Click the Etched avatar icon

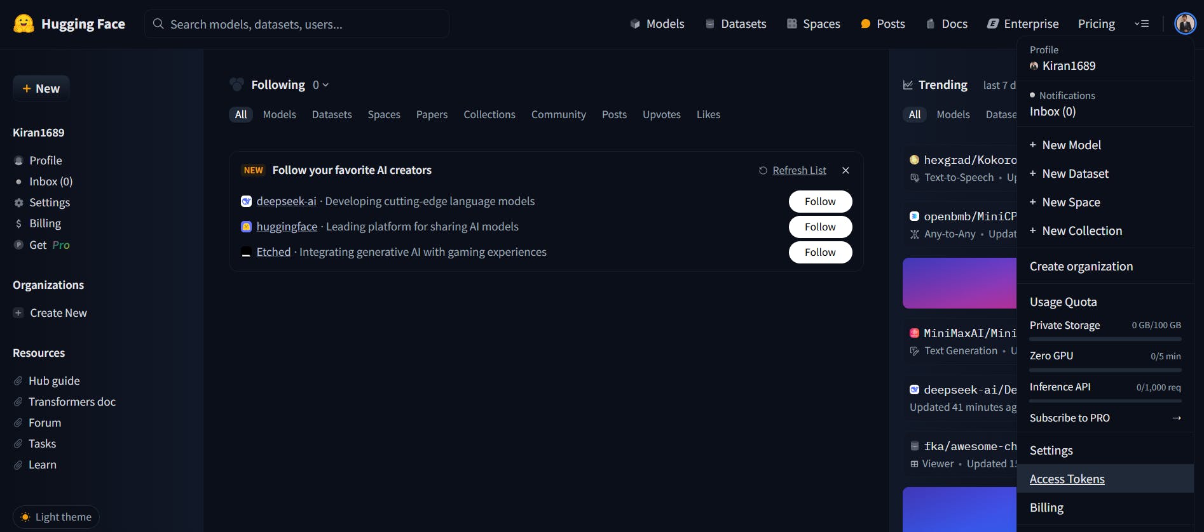coord(247,252)
